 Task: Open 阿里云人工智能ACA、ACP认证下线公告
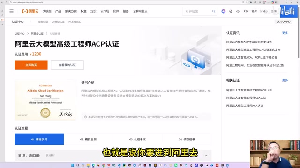coord(252,57)
